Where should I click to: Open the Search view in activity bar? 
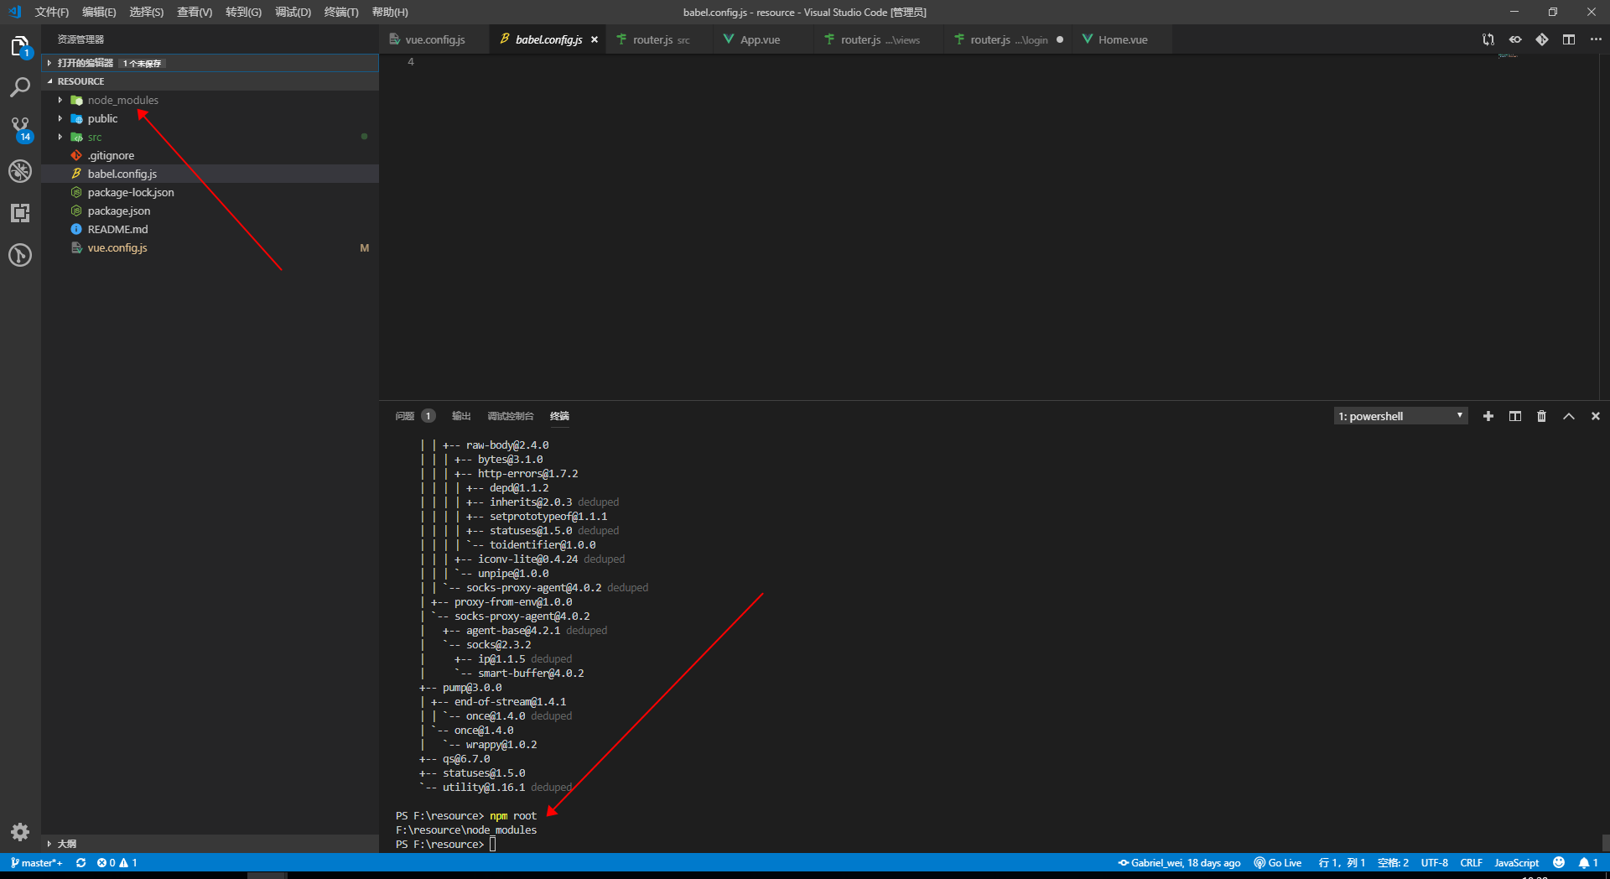point(20,87)
